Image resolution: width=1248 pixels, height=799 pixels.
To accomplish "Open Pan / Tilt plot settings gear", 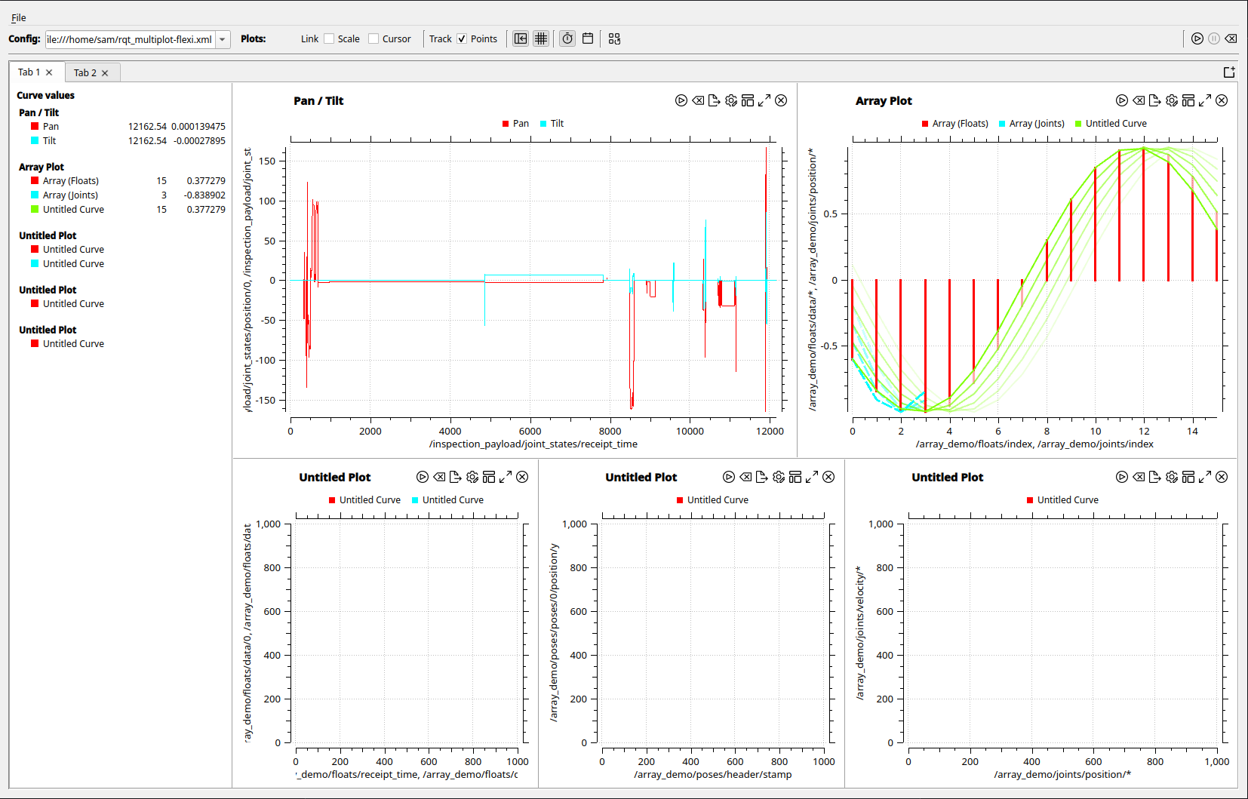I will [731, 100].
